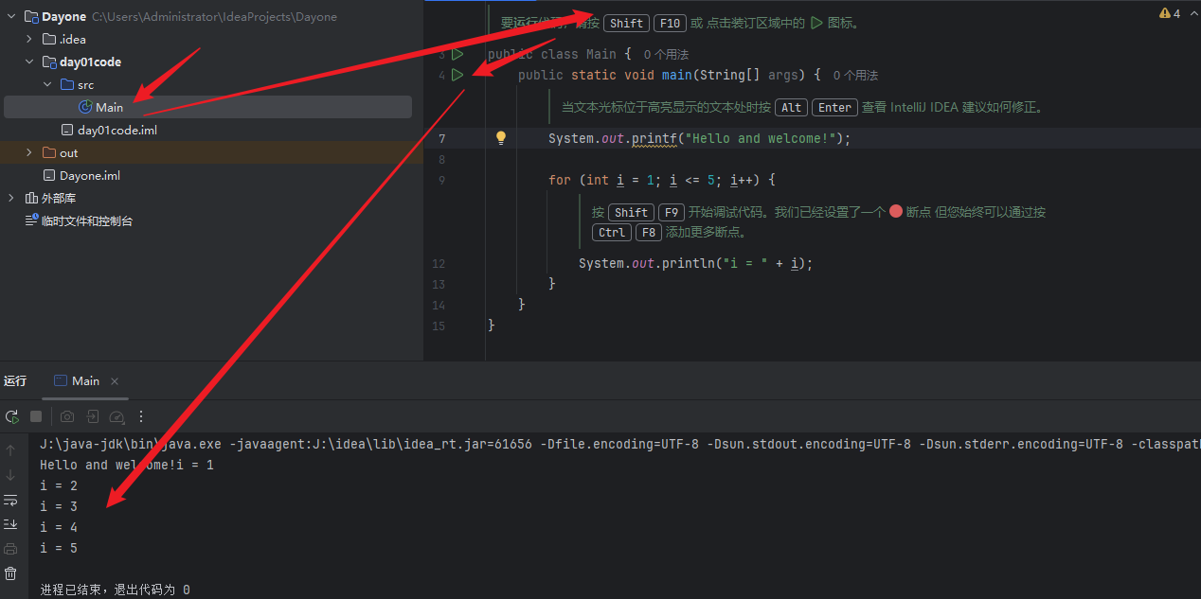
Task: Click the 运行 panel title
Action: pyautogui.click(x=15, y=380)
